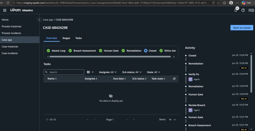This screenshot has height=131, width=255.
Task: Click the Ethics Gate green checkmark
Action: [161, 51]
